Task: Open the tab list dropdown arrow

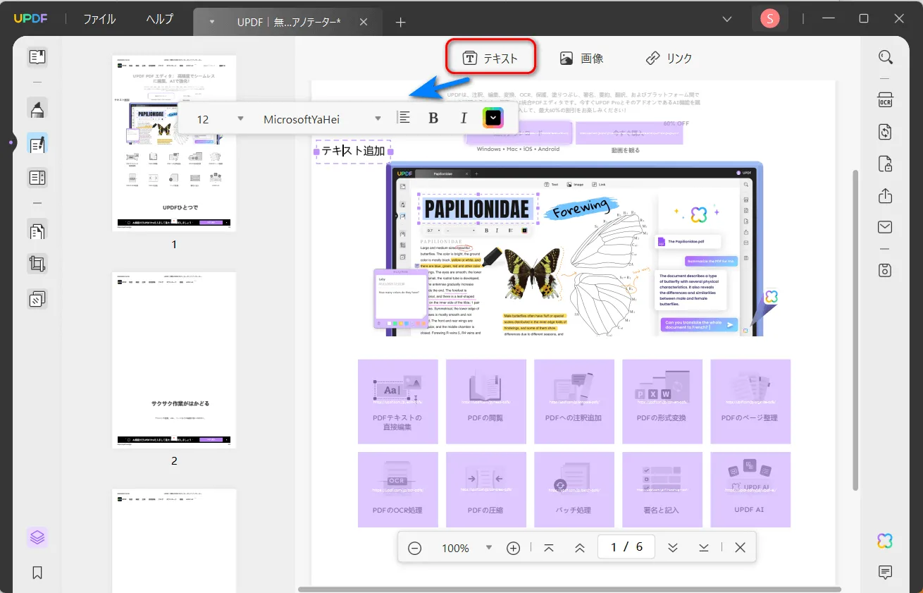Action: coord(212,22)
